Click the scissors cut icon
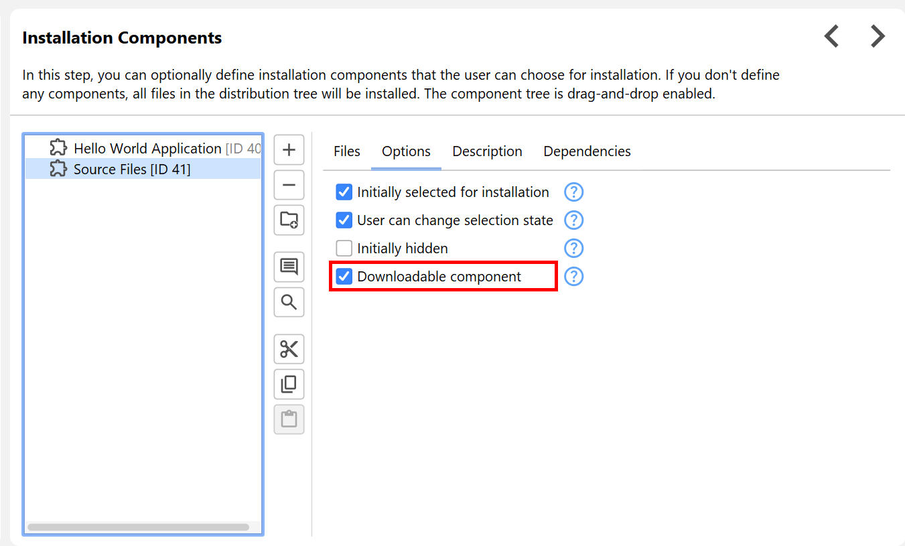The height and width of the screenshot is (546, 905). click(x=289, y=349)
